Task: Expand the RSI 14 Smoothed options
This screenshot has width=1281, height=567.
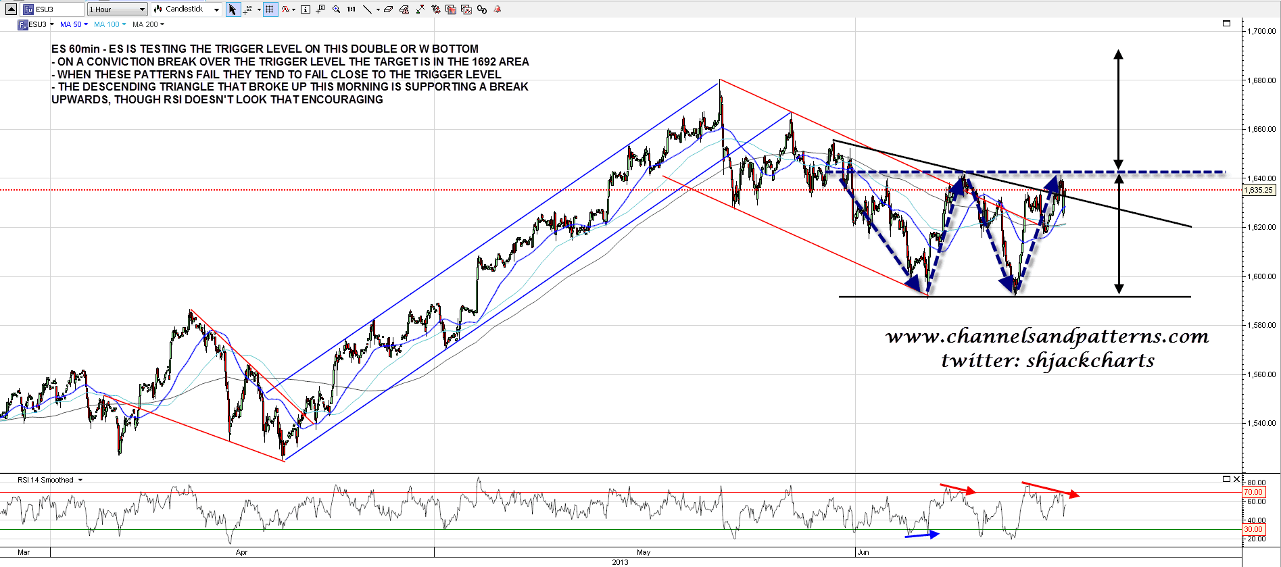Action: click(x=80, y=480)
